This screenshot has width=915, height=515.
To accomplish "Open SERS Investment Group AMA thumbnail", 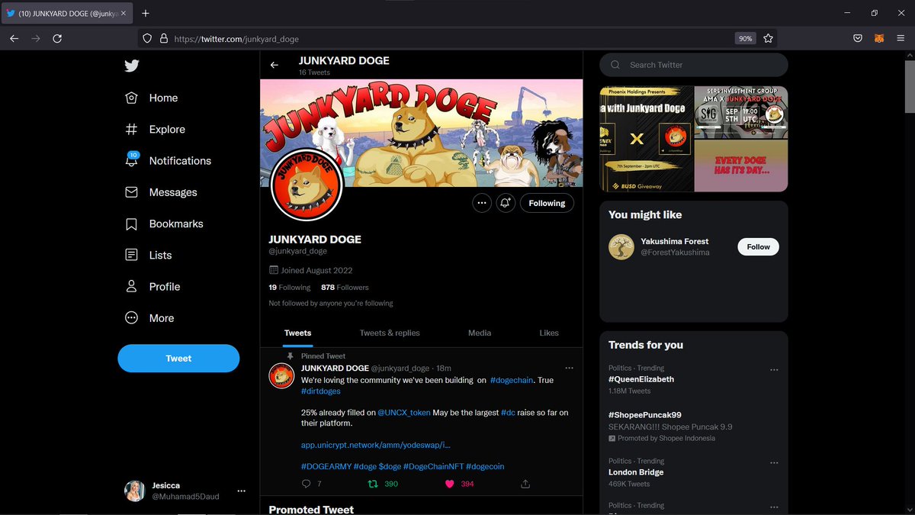I will [741, 112].
